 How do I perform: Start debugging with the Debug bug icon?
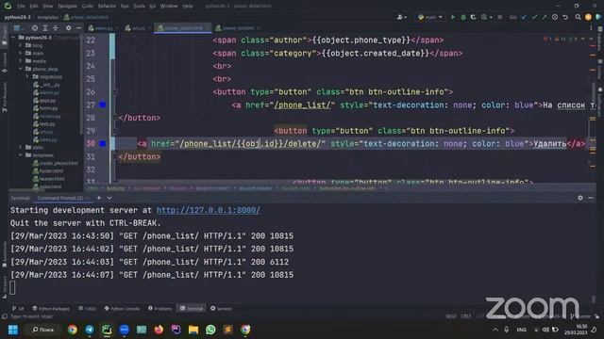[463, 17]
